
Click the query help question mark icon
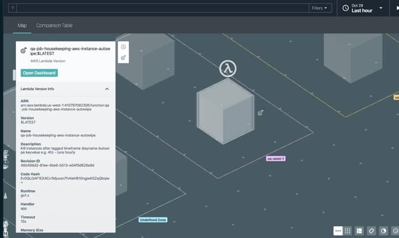coord(12,8)
